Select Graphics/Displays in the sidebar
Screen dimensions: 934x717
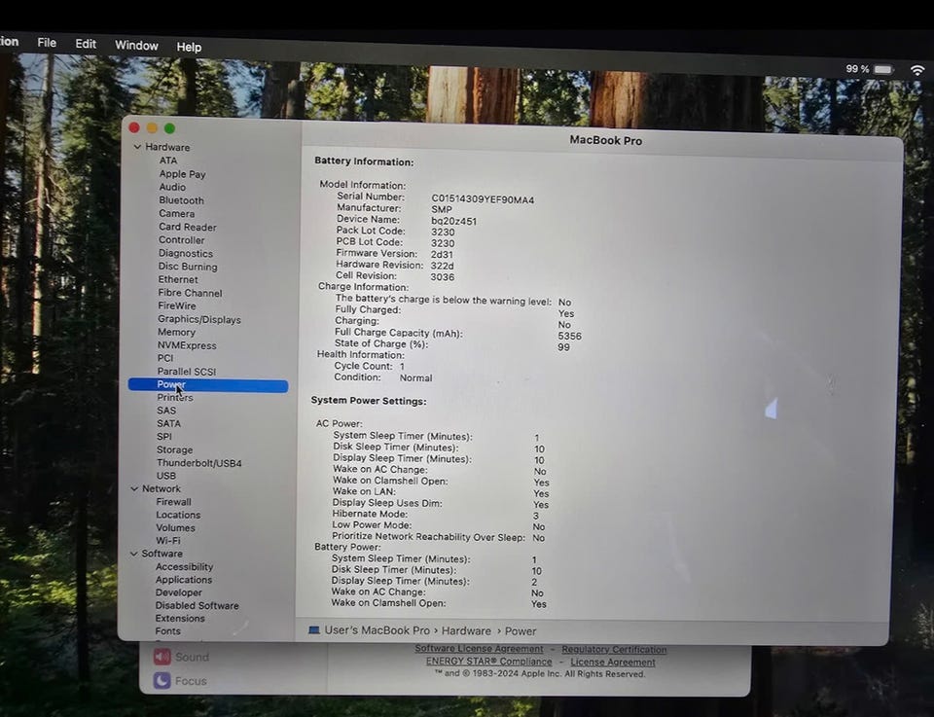coord(199,319)
